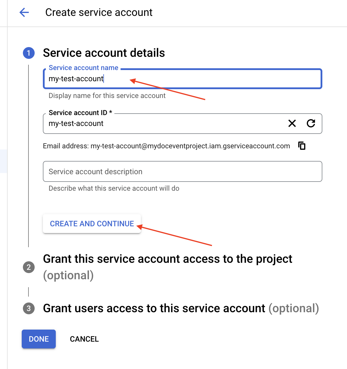This screenshot has width=347, height=369.
Task: Copy the service account email address
Action: (302, 146)
